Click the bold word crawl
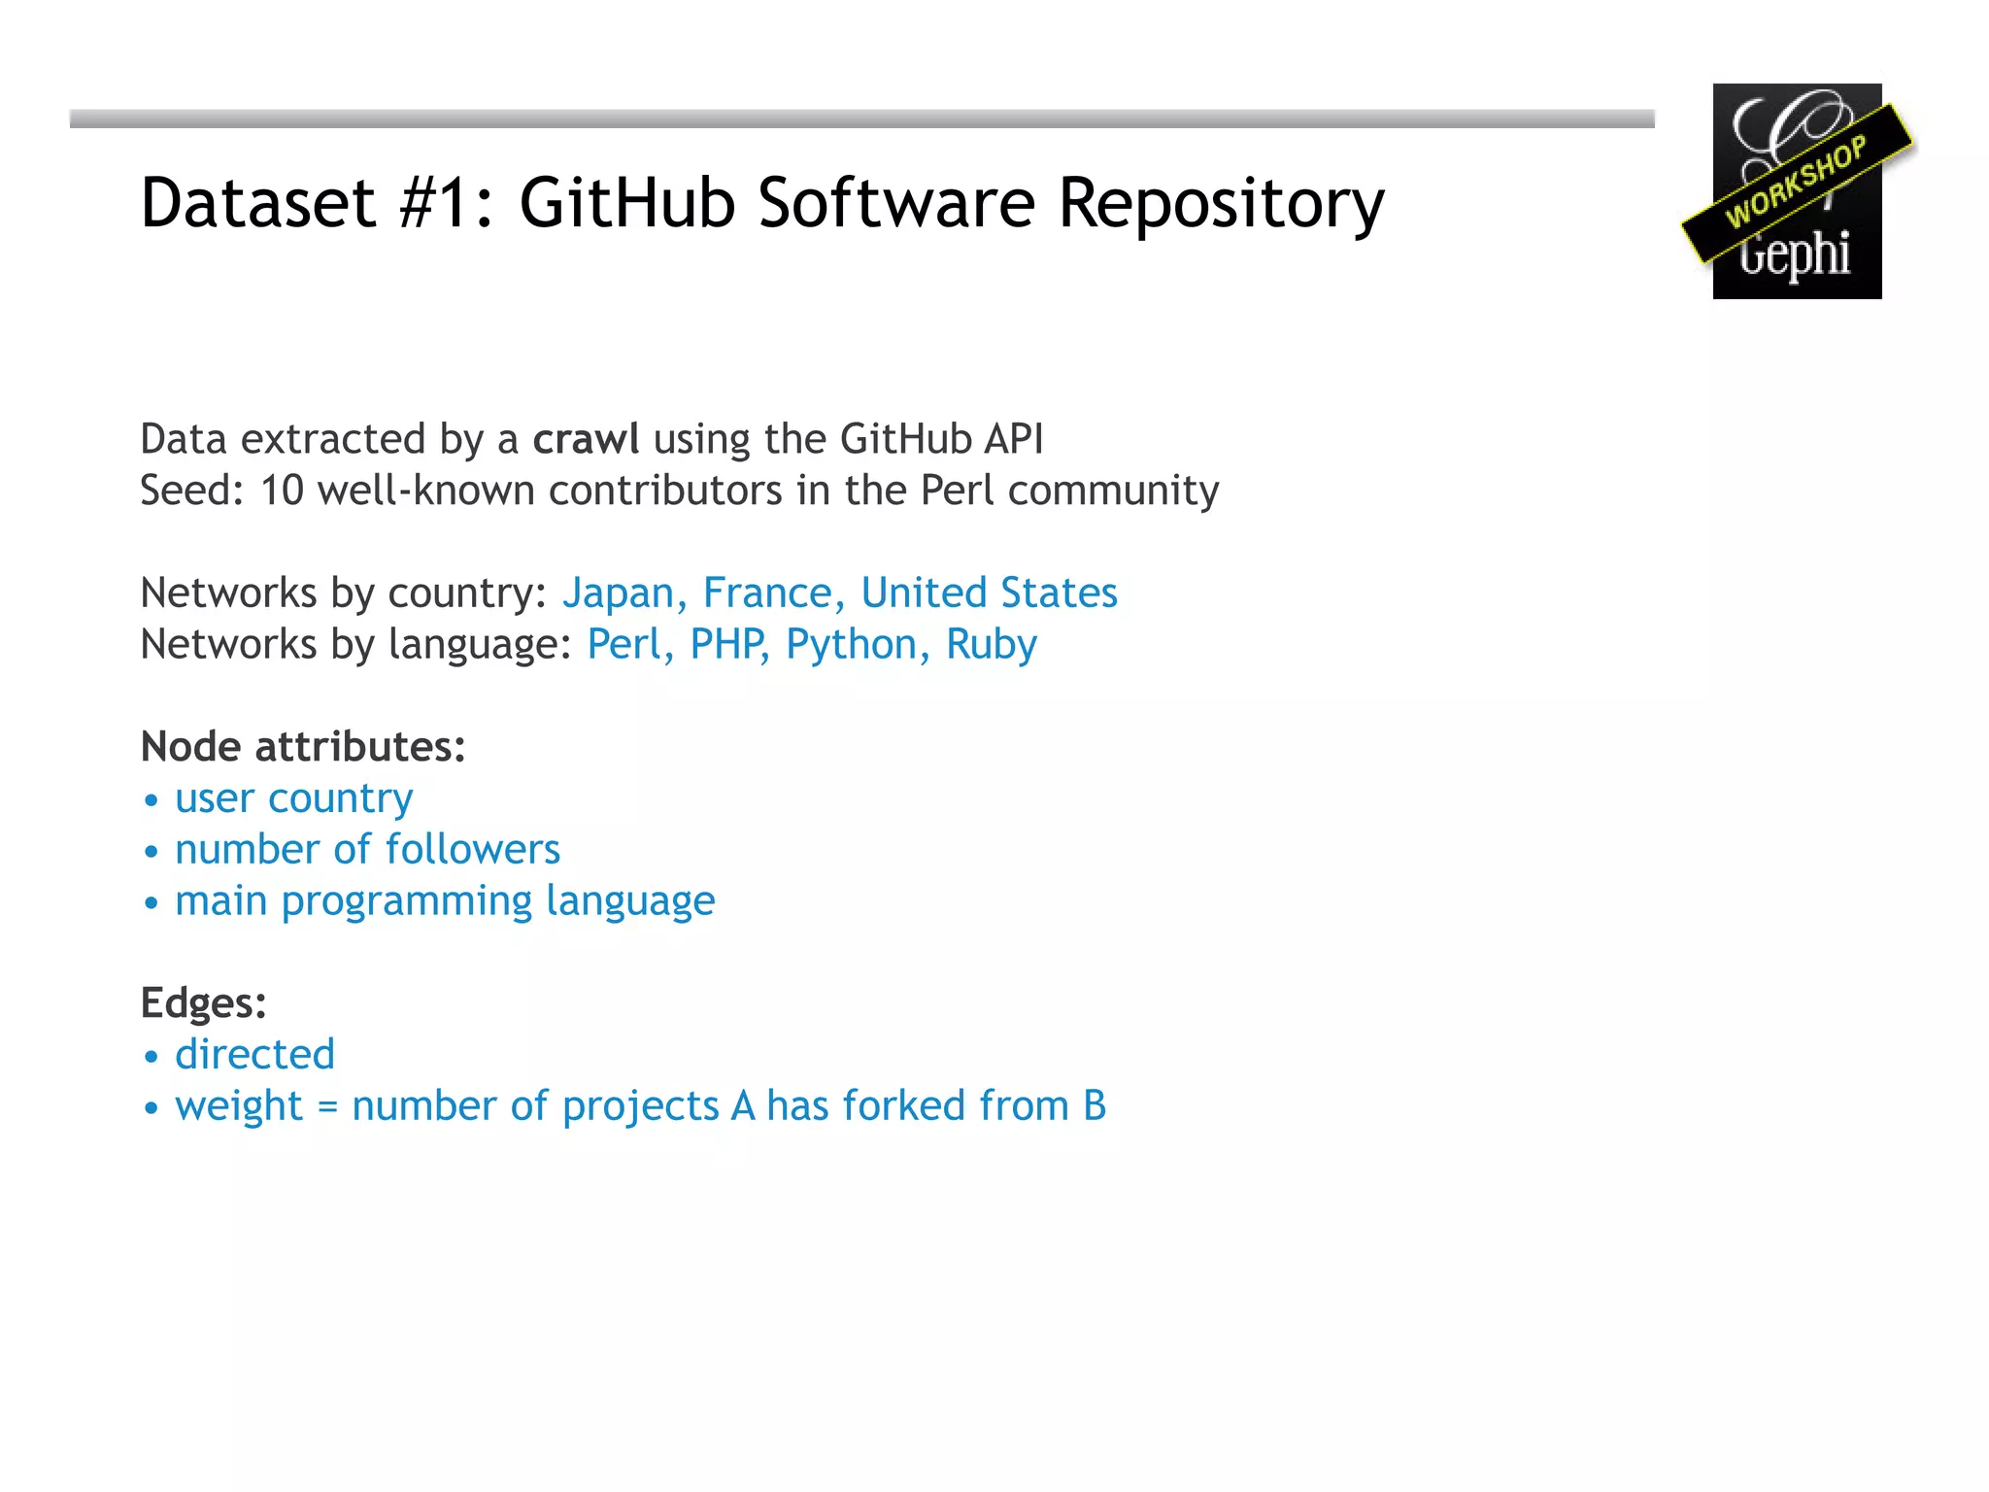 [x=585, y=439]
